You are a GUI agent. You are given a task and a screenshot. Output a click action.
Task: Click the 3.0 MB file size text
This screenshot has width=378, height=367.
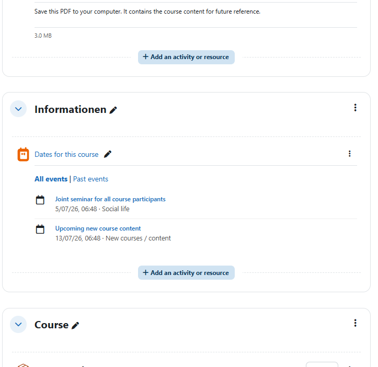click(43, 36)
